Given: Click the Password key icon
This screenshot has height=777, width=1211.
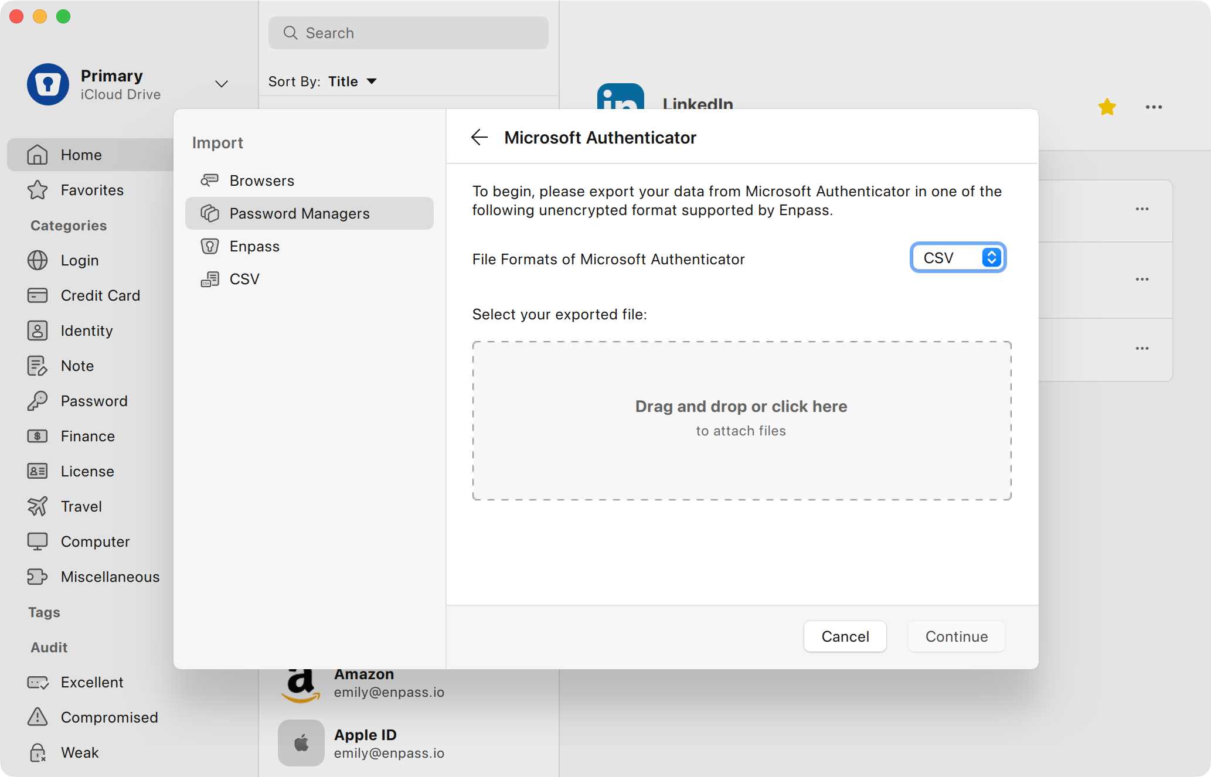Looking at the screenshot, I should pos(38,401).
